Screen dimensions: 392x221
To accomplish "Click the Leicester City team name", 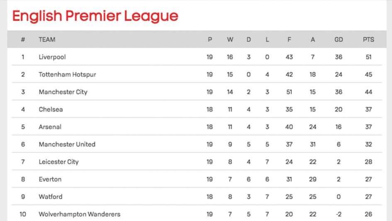I will 58,162.
